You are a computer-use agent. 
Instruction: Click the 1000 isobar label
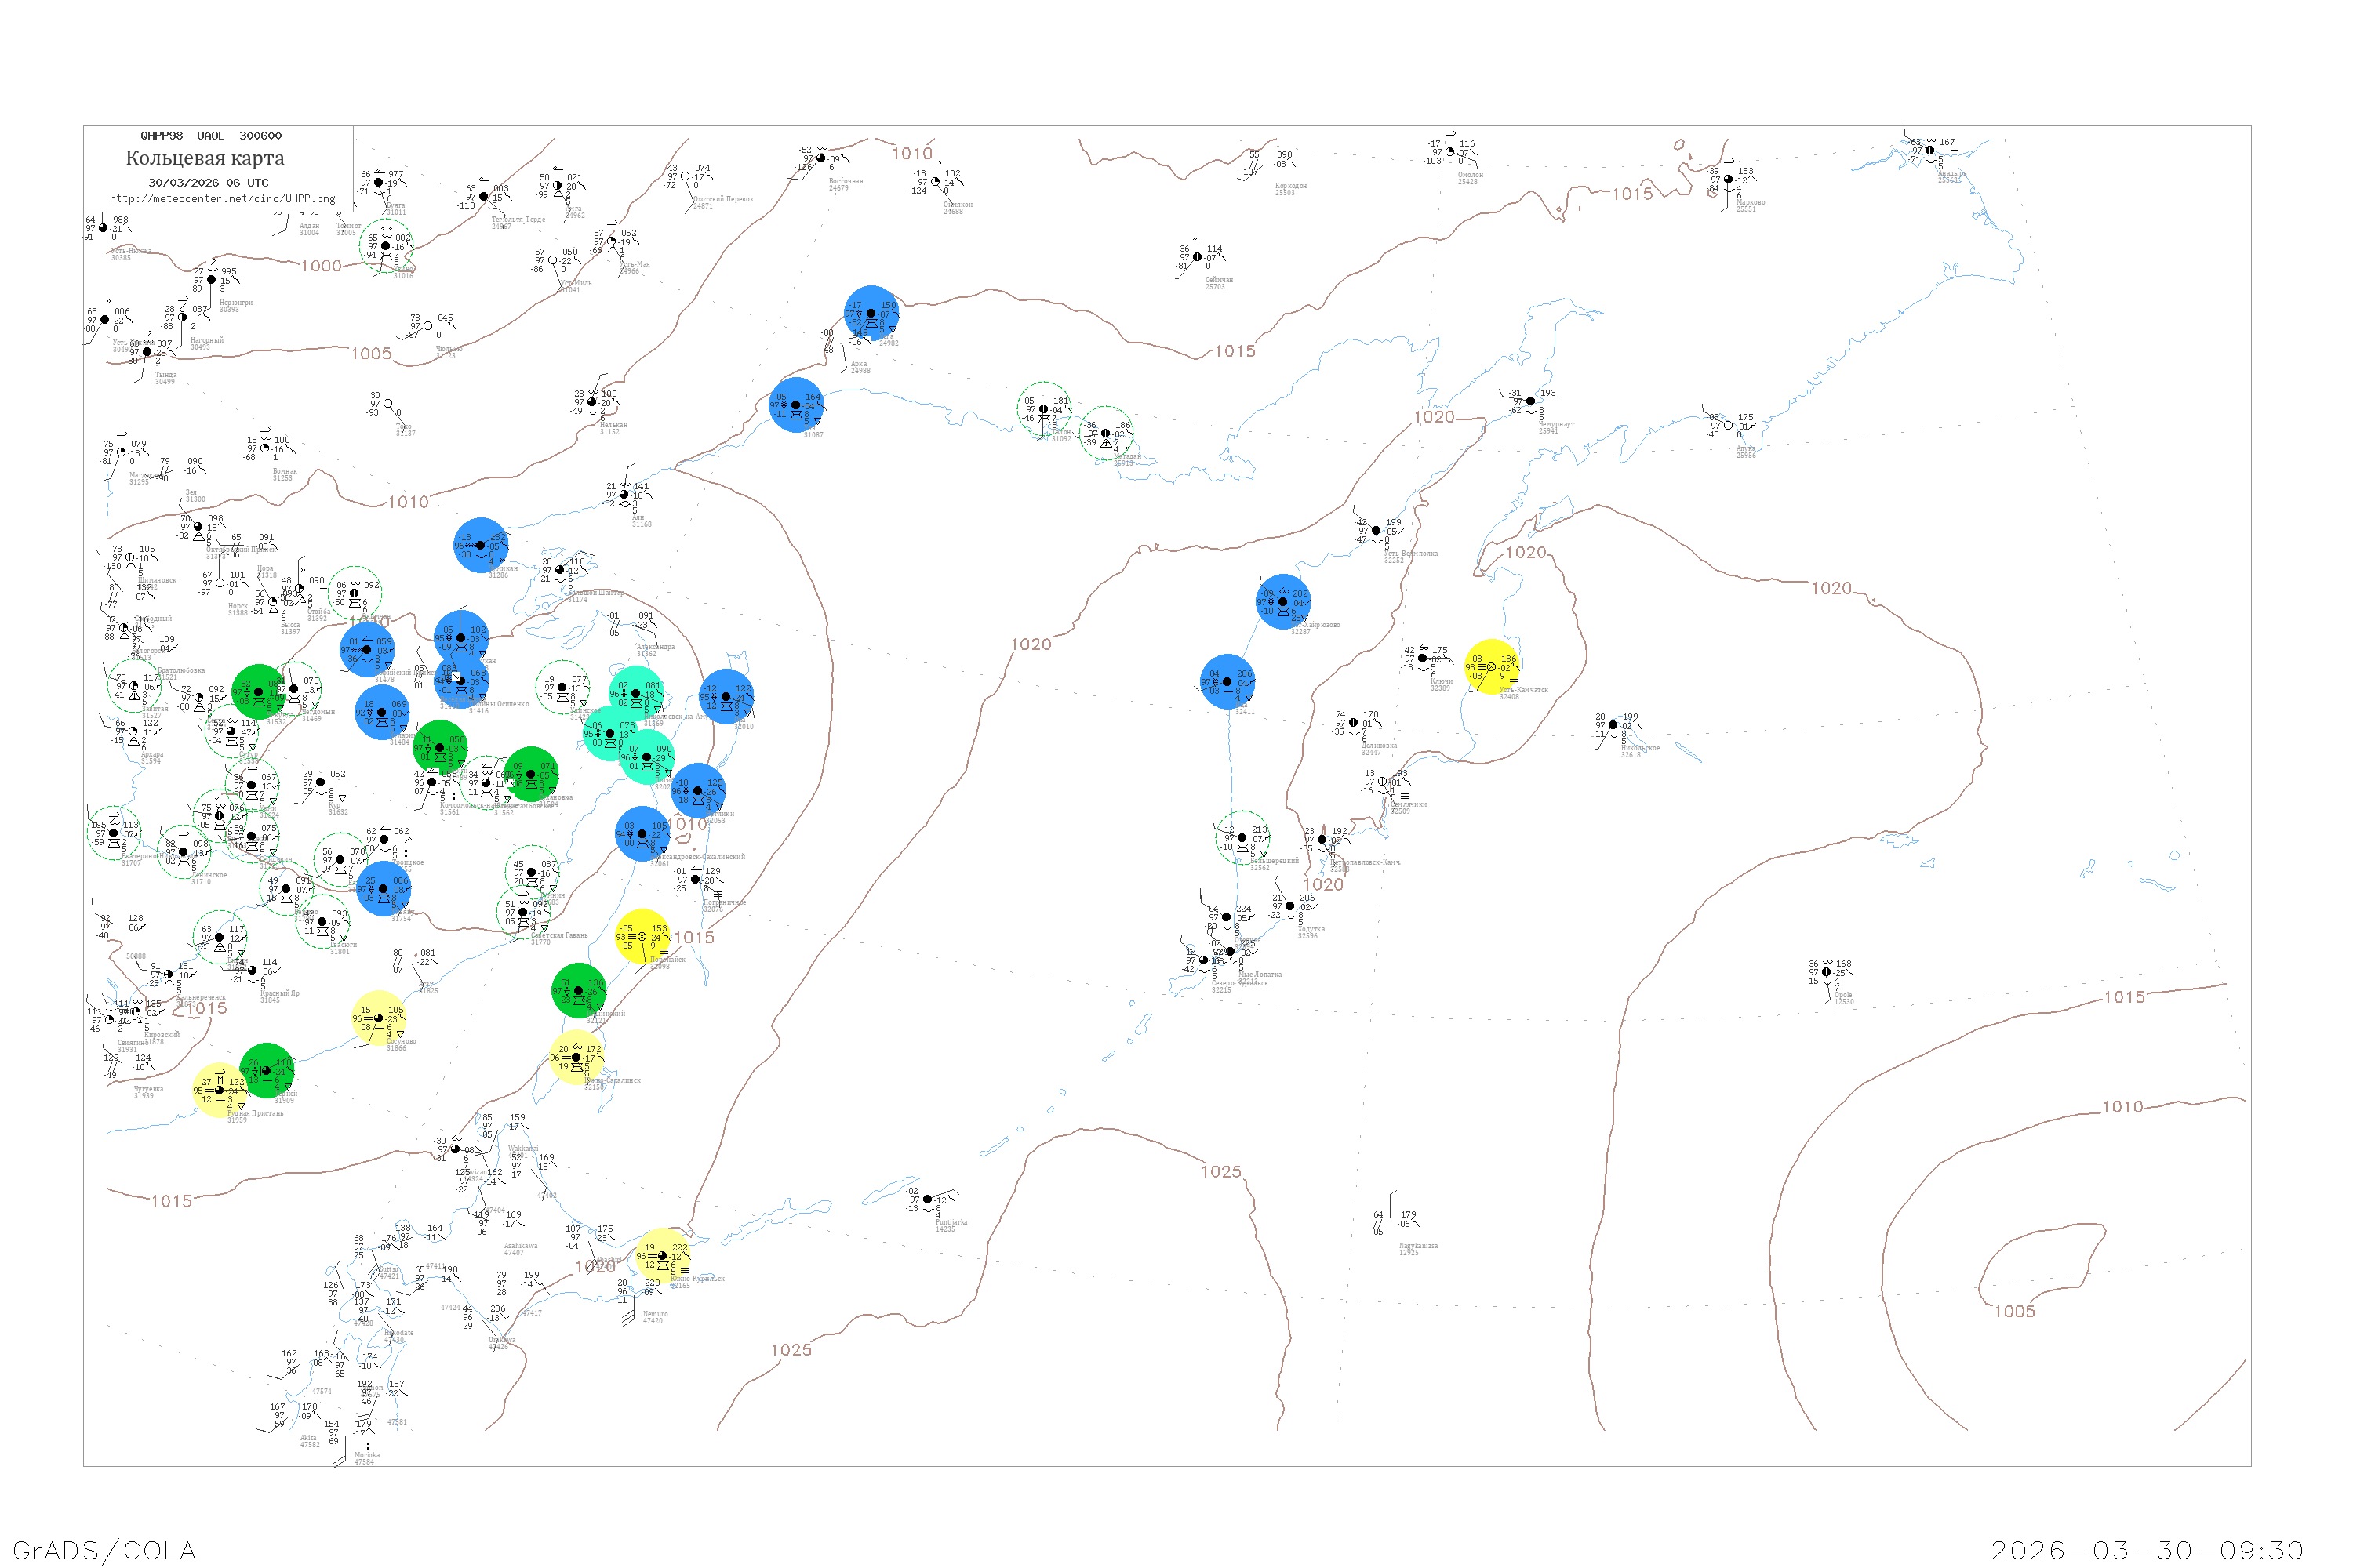321,266
